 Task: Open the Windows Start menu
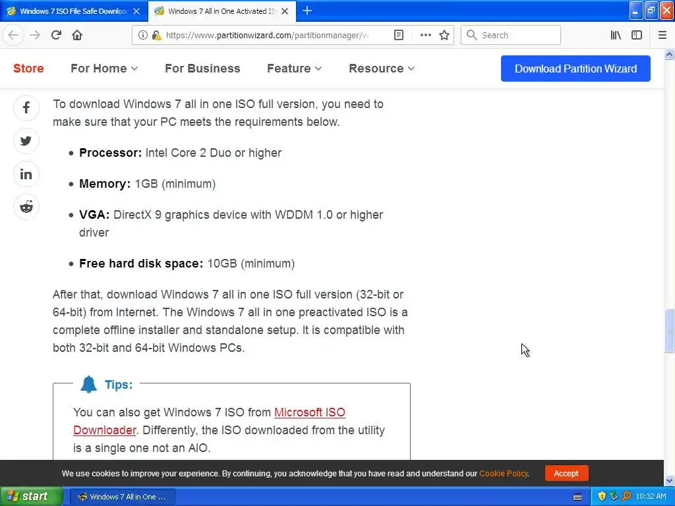point(31,496)
